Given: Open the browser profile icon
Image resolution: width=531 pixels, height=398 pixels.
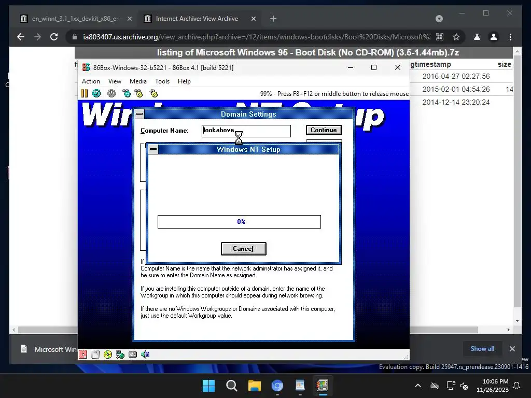Looking at the screenshot, I should (494, 37).
